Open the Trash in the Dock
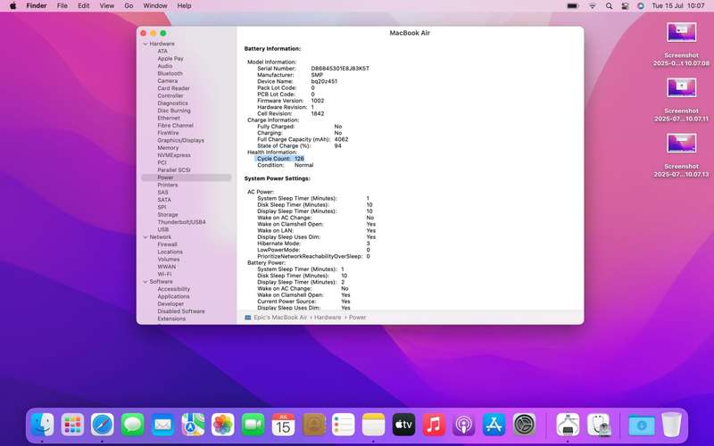 click(671, 425)
